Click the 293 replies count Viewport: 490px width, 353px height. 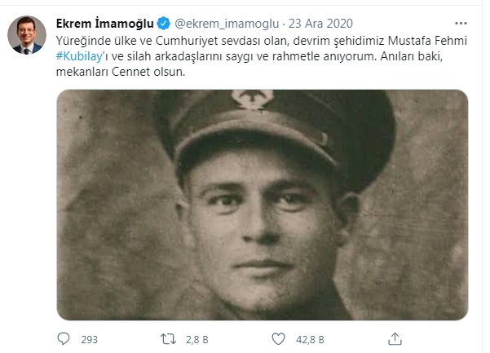pos(90,340)
